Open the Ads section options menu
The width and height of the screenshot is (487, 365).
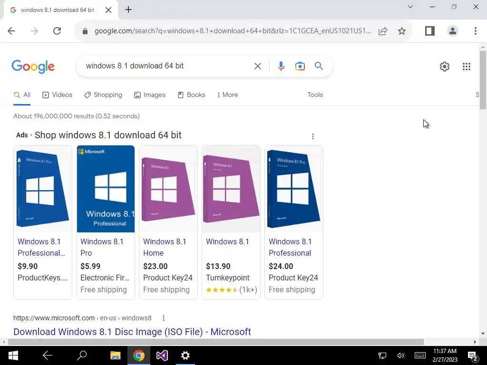pos(313,136)
